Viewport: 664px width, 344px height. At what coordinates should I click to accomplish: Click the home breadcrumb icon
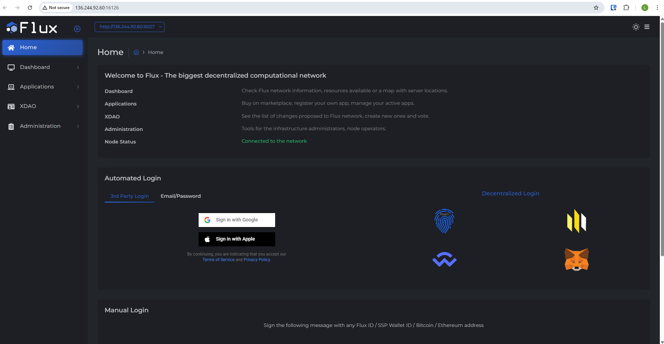136,52
